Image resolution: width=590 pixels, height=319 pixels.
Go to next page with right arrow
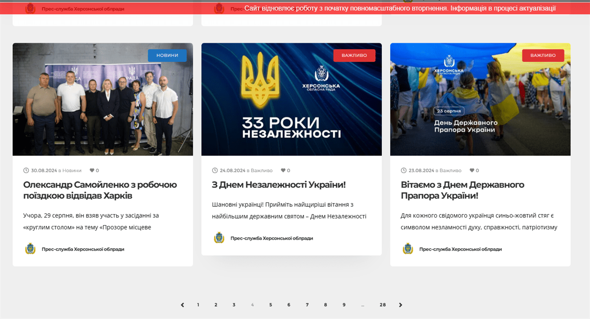coord(401,305)
